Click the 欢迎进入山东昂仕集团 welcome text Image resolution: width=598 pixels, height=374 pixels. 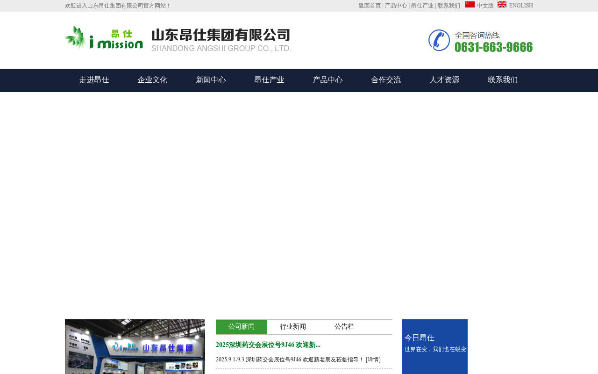click(118, 6)
